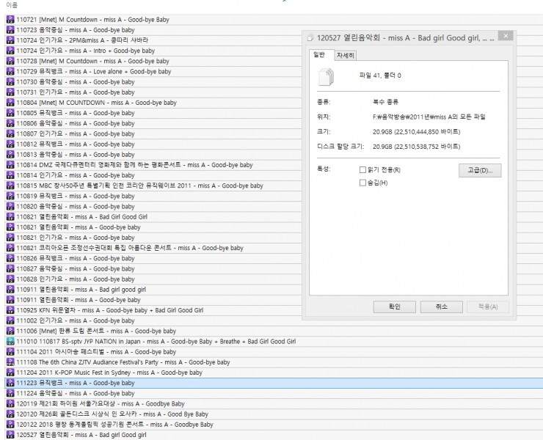Toggle 숨김(H) checkbox

362,183
